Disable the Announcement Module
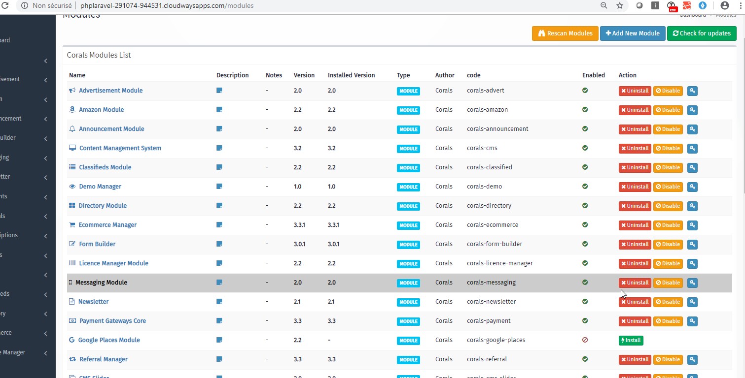The height and width of the screenshot is (378, 745). tap(668, 129)
